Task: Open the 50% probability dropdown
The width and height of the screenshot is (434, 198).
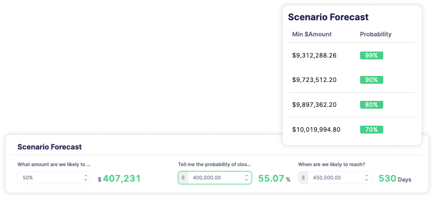Action: point(54,178)
